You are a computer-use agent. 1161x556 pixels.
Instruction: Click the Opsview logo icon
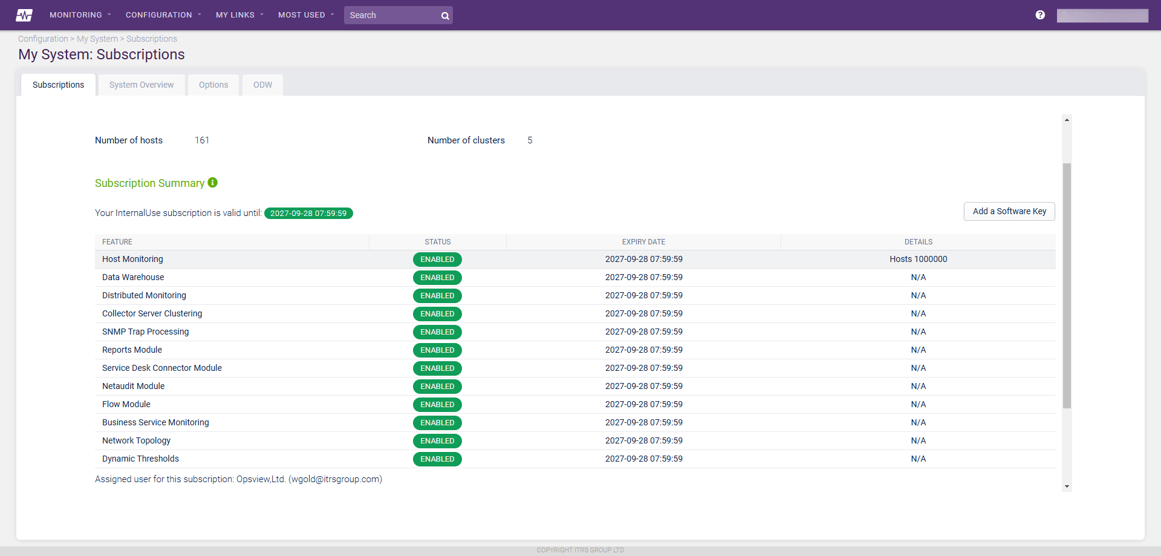pyautogui.click(x=24, y=15)
